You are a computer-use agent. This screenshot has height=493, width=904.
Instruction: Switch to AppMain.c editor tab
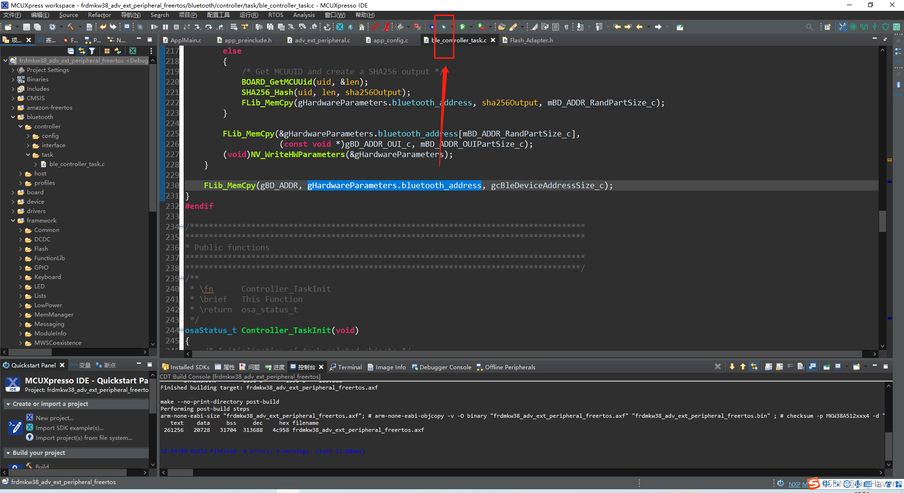pos(182,40)
